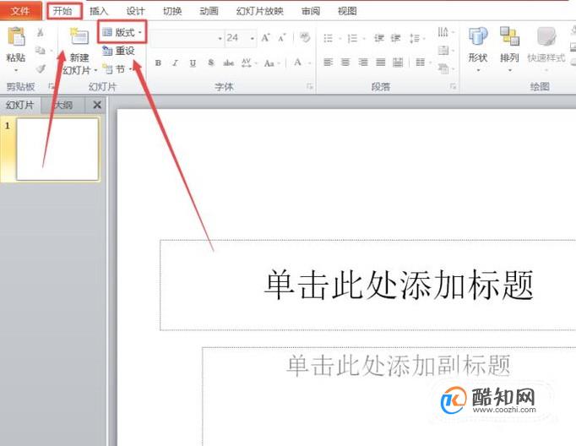Image resolution: width=576 pixels, height=446 pixels.
Task: Center align text
Action: [345, 63]
